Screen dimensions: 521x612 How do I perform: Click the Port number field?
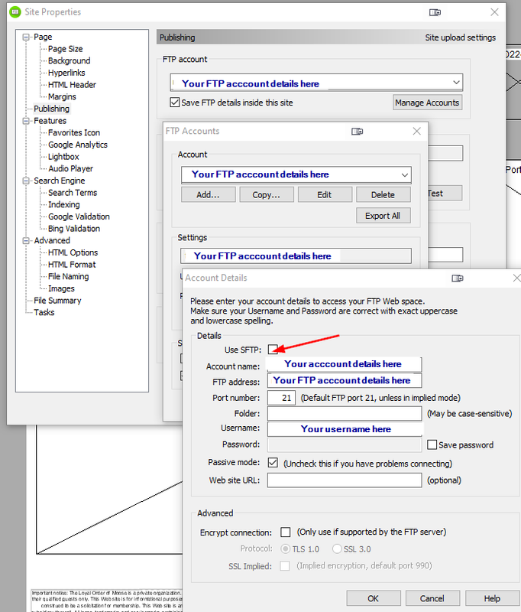(x=281, y=398)
